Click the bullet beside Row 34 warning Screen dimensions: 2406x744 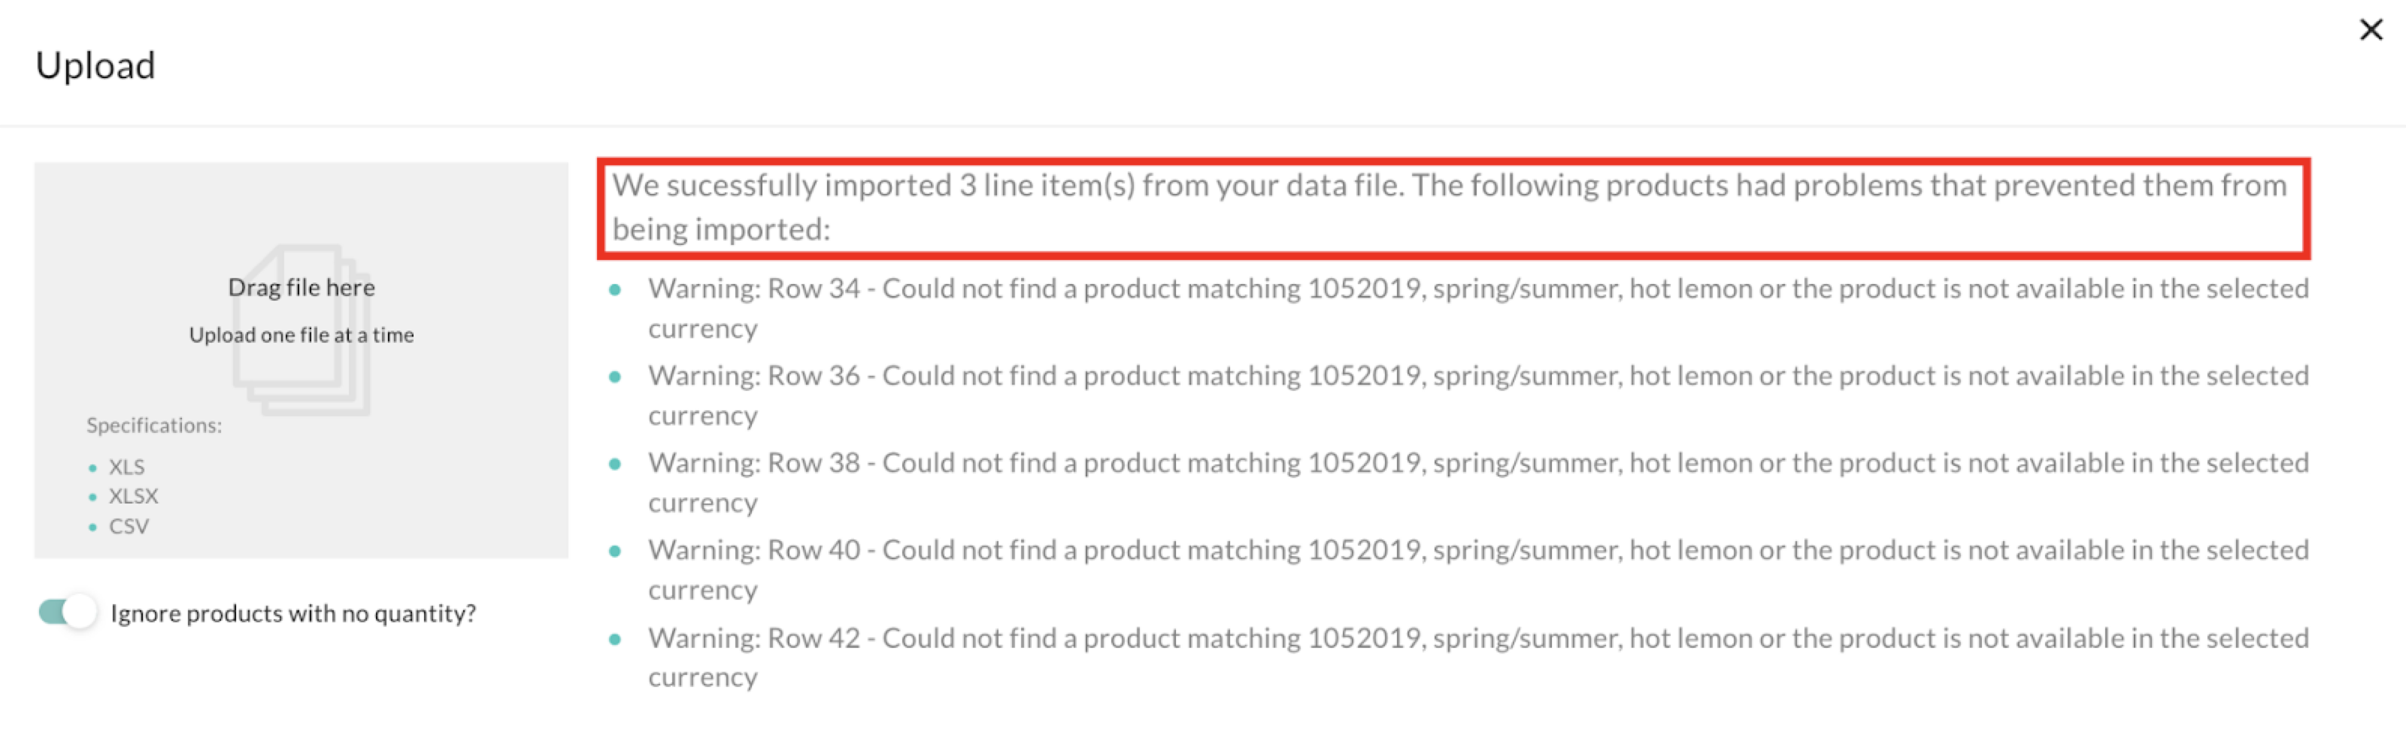(x=614, y=290)
